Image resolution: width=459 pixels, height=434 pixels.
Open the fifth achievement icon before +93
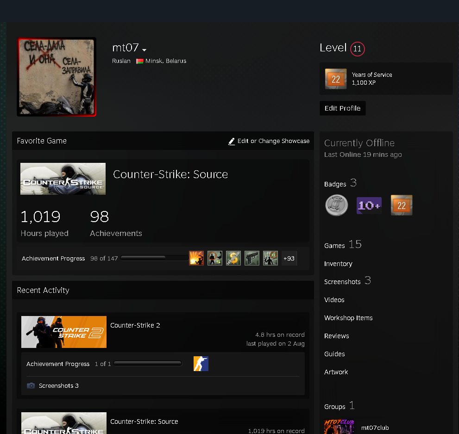pyautogui.click(x=270, y=258)
